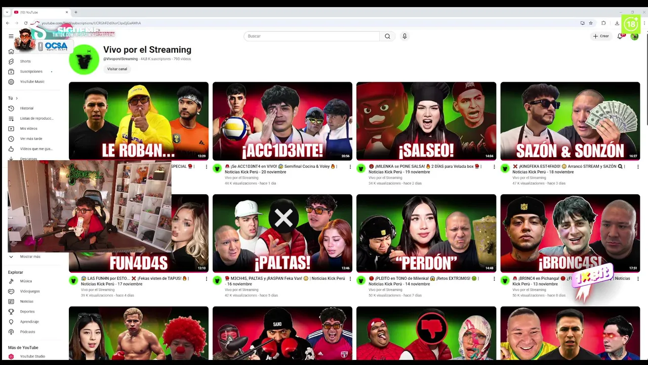Open the notifications bell
The image size is (648, 365).
coord(620,36)
